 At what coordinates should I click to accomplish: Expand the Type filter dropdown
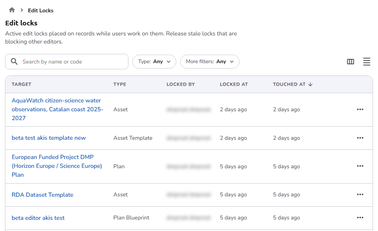pos(154,62)
